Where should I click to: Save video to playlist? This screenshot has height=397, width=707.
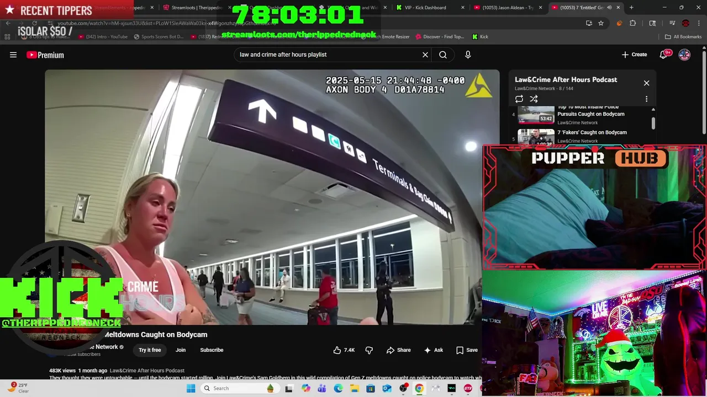click(x=467, y=350)
